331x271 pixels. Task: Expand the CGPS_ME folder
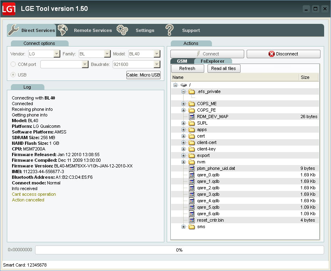click(x=183, y=104)
